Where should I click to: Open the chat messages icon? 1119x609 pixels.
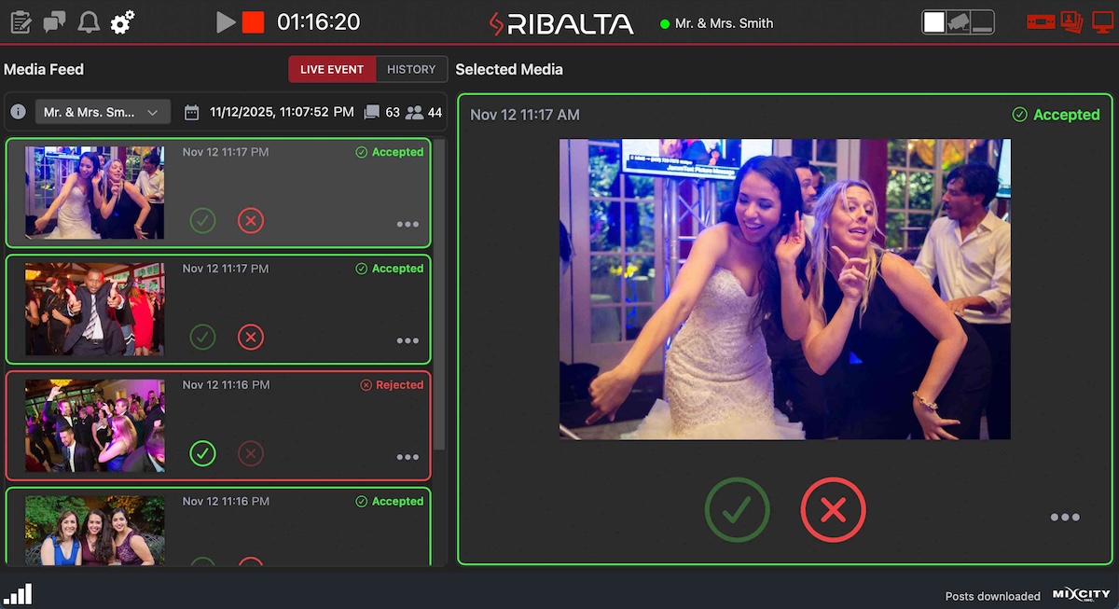coord(54,21)
